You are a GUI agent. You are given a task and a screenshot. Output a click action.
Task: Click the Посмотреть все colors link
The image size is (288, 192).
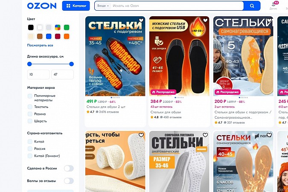point(40,45)
